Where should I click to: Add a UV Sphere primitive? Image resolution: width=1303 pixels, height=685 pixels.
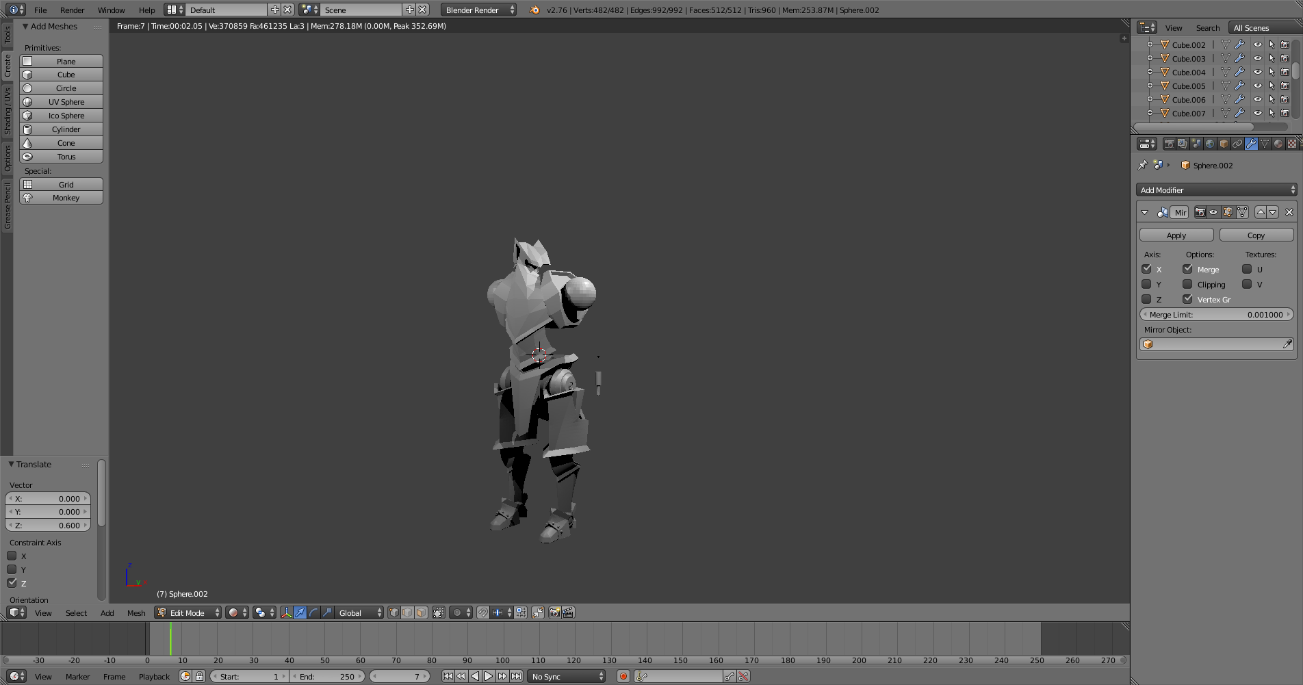click(x=61, y=102)
